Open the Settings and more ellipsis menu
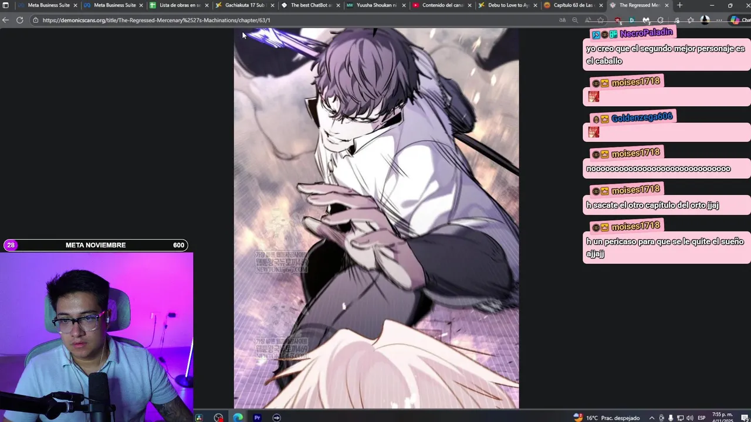The height and width of the screenshot is (422, 751). tap(719, 20)
